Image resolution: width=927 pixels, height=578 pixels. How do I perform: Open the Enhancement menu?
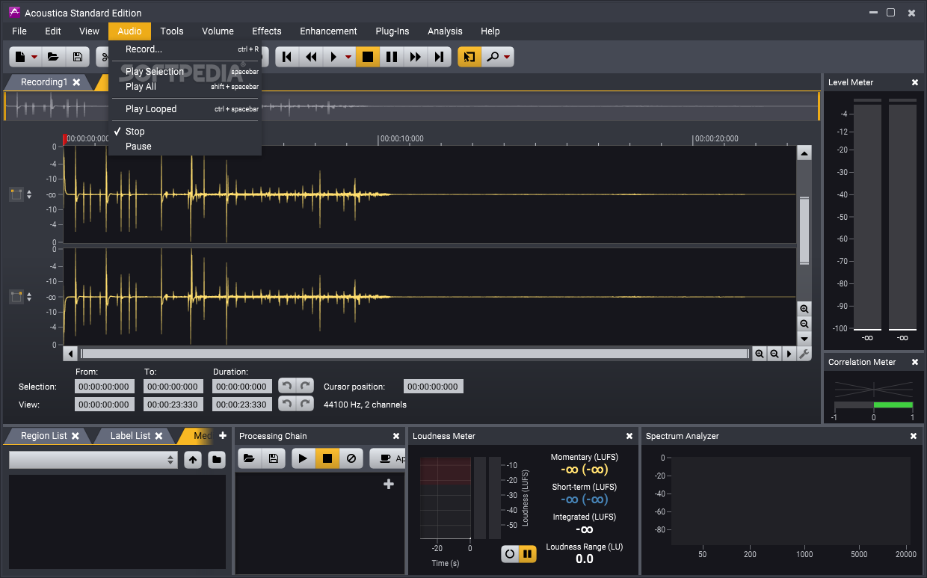[329, 31]
